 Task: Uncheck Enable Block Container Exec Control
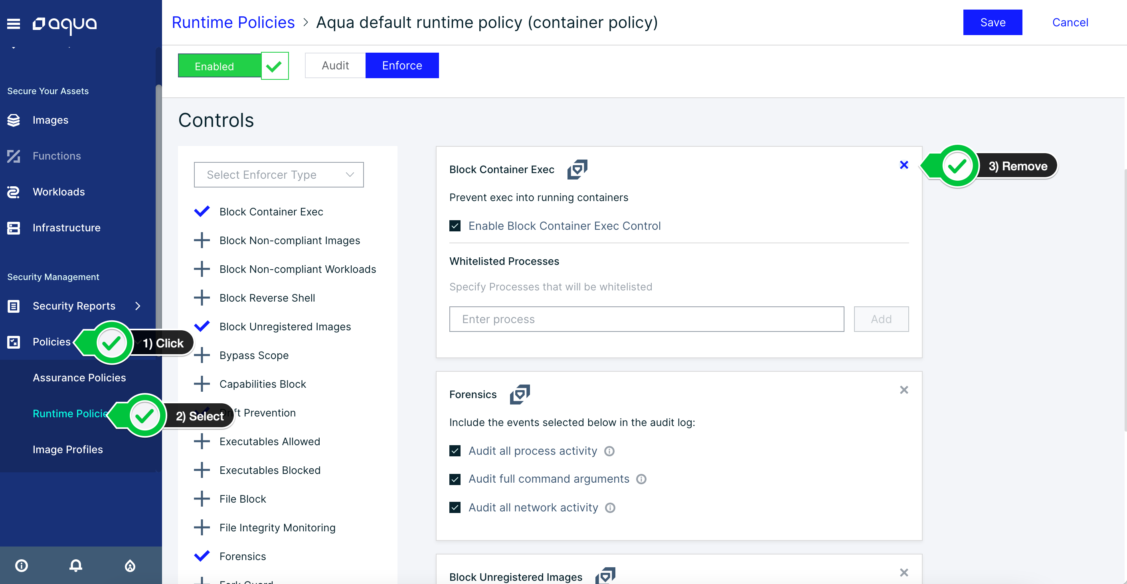[x=455, y=226]
